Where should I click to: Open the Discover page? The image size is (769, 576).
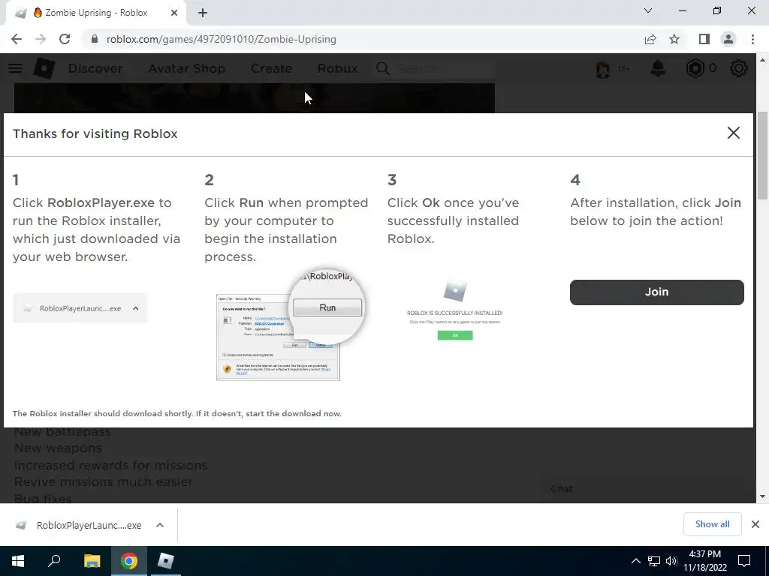[x=95, y=68]
